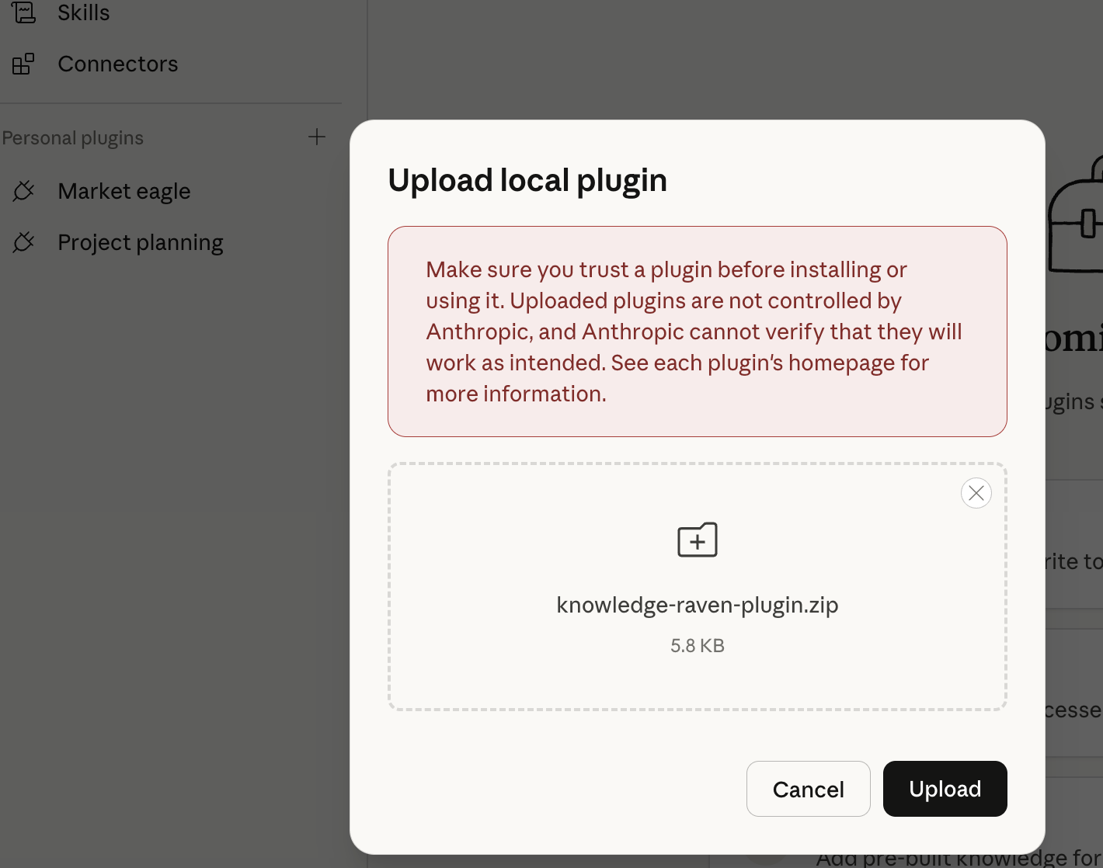Add a personal plugin with the plus icon

(x=317, y=137)
